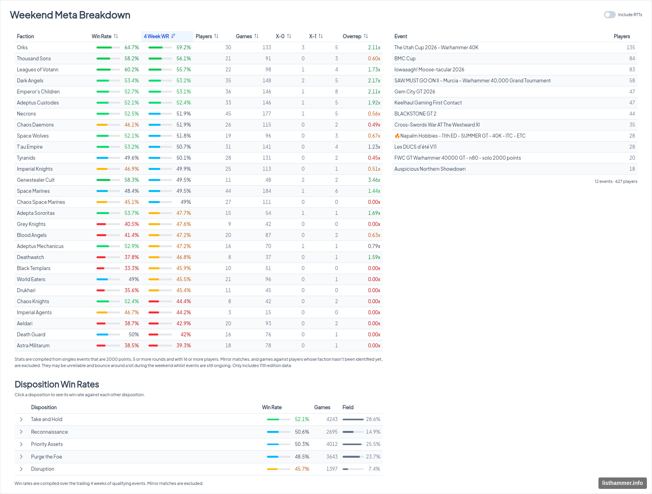
Task: Click the Orks win rate bar
Action: pos(108,48)
